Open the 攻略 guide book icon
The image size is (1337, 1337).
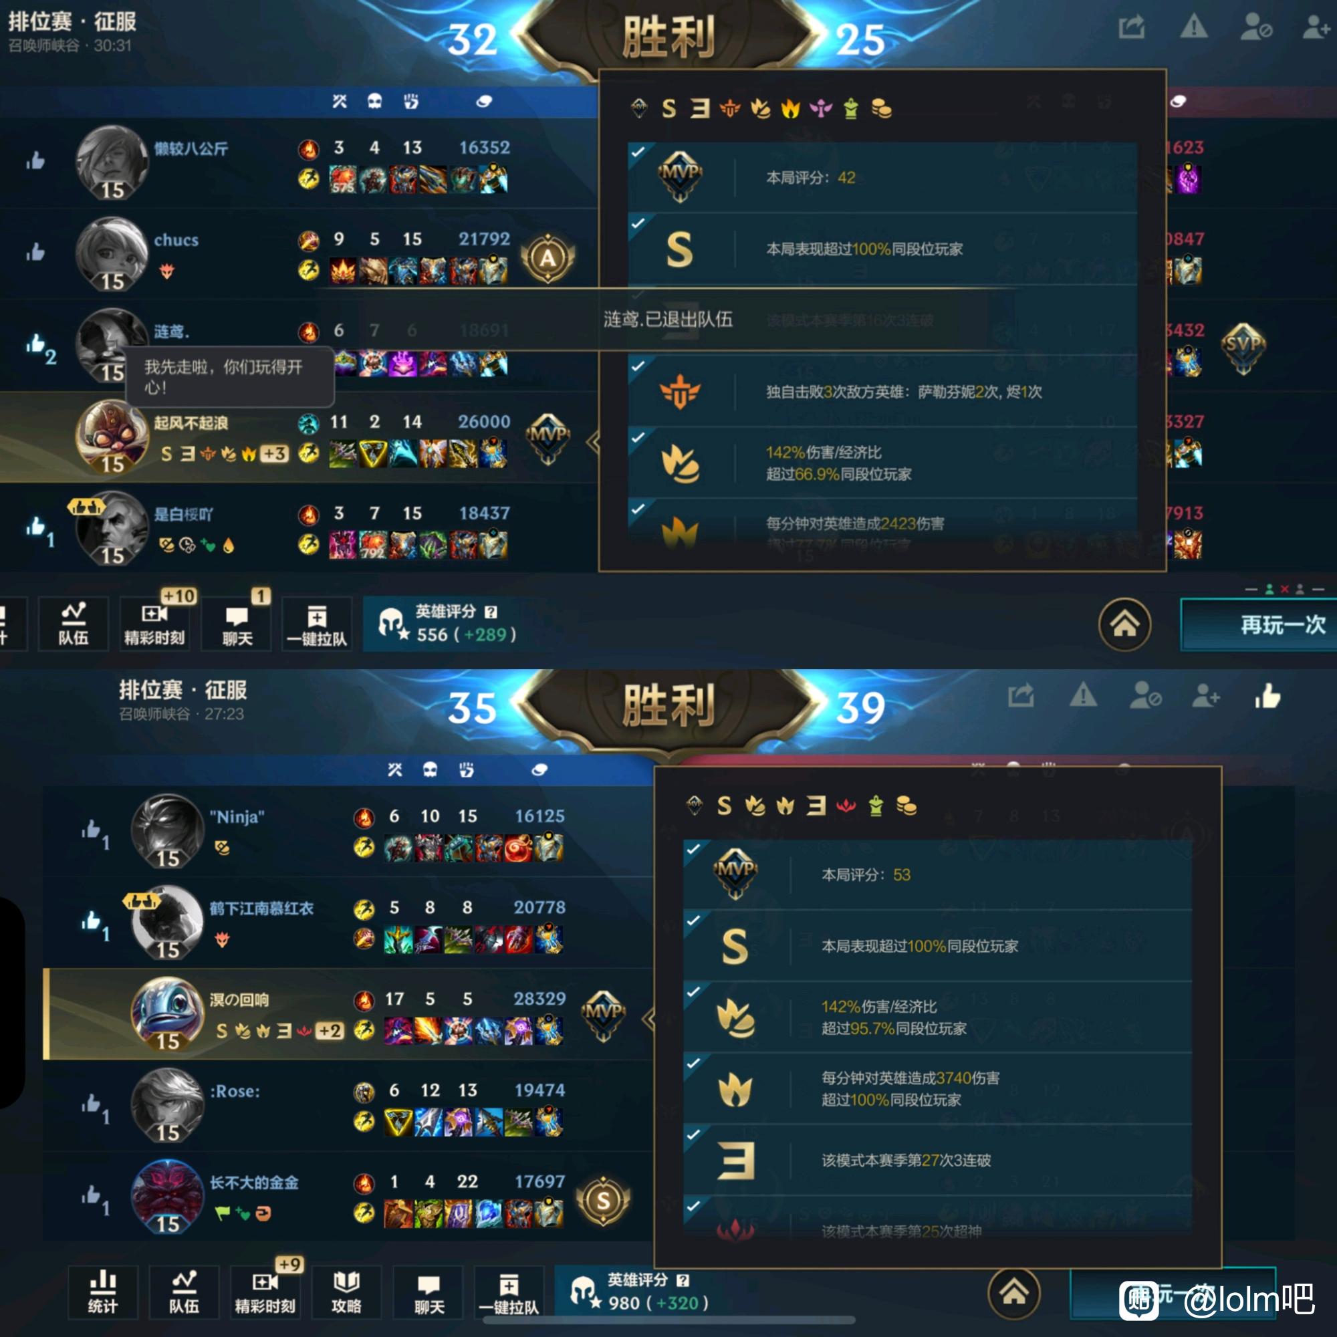click(346, 1292)
